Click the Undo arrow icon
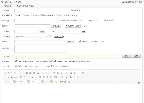Viewport: 144px width, 103px height. (x=43, y=73)
